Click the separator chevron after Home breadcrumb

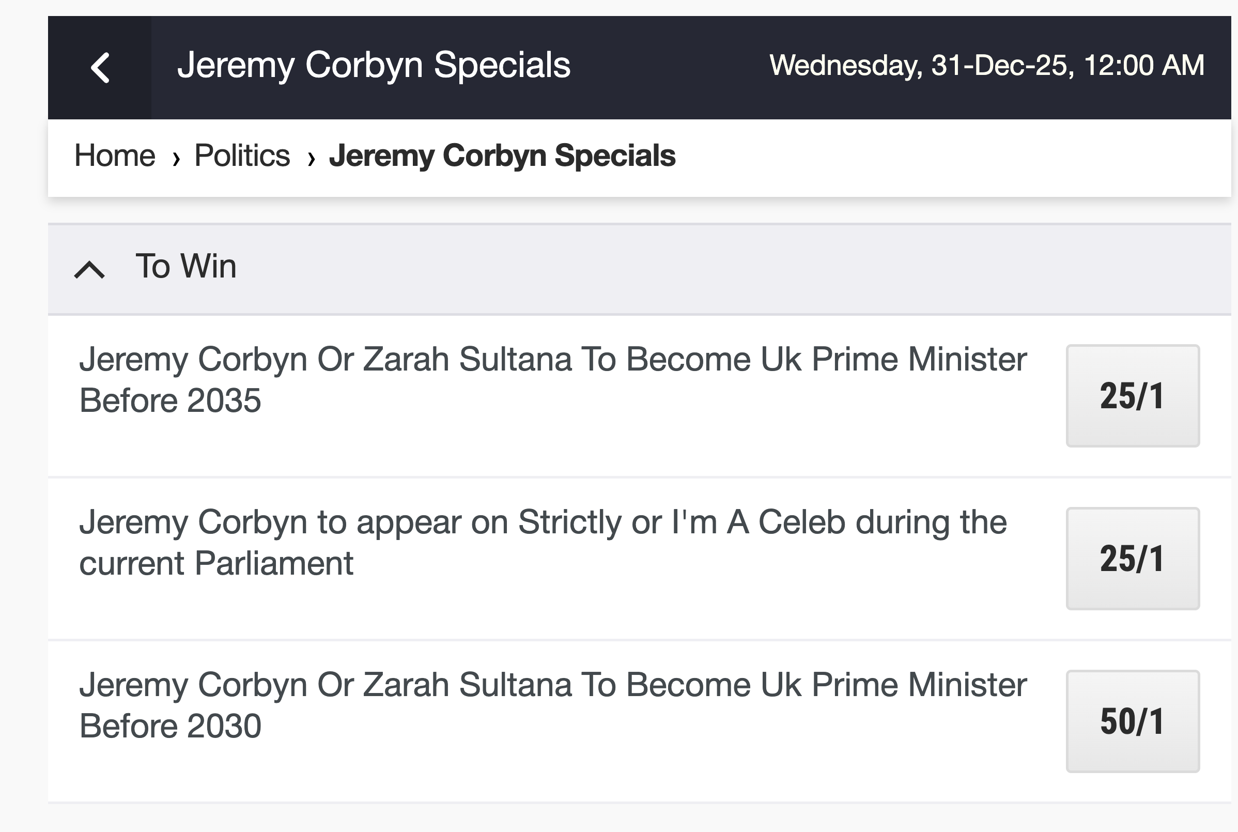point(176,158)
